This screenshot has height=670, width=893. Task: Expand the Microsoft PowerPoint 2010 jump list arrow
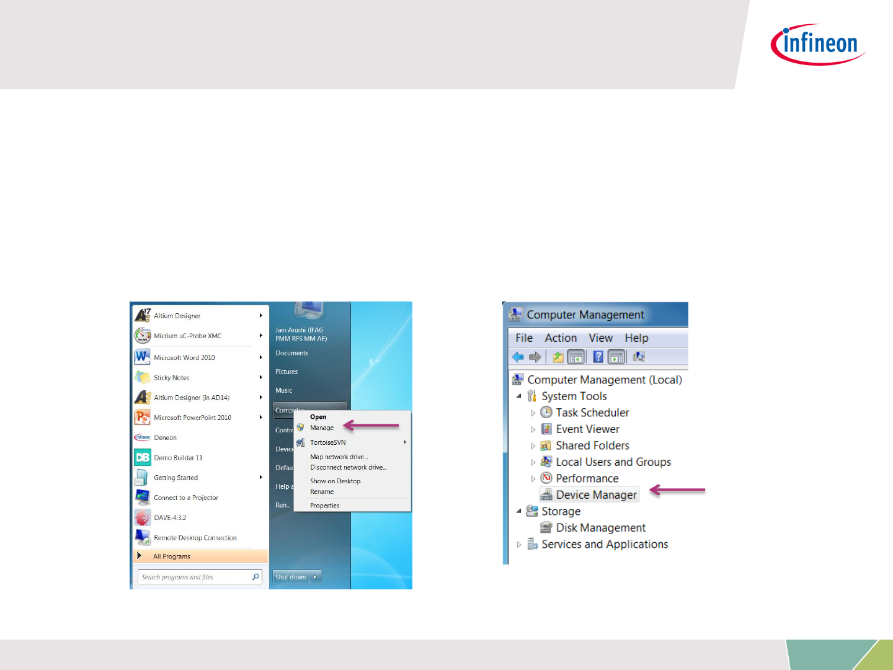click(x=261, y=418)
